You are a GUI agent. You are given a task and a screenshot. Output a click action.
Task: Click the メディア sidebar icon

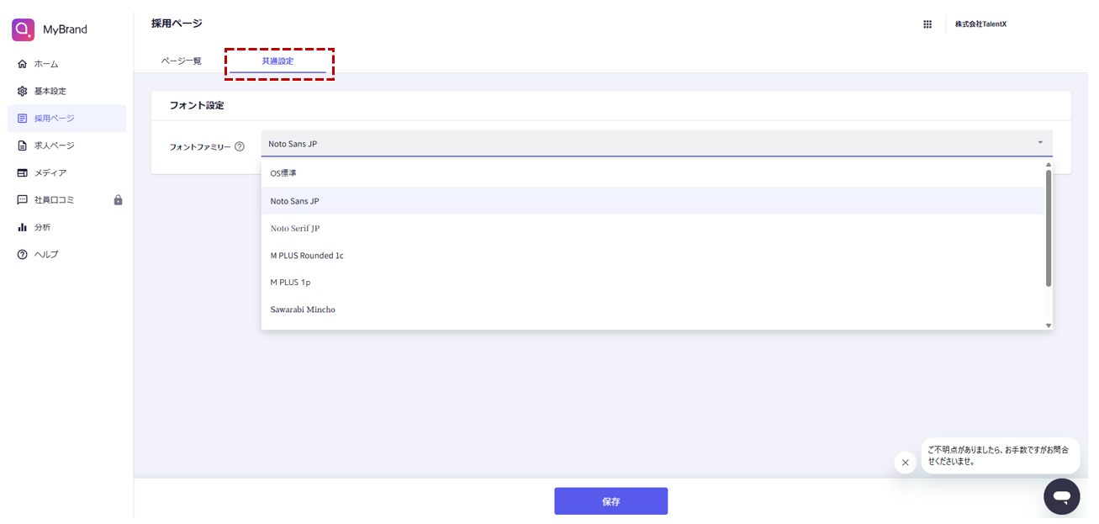point(23,172)
